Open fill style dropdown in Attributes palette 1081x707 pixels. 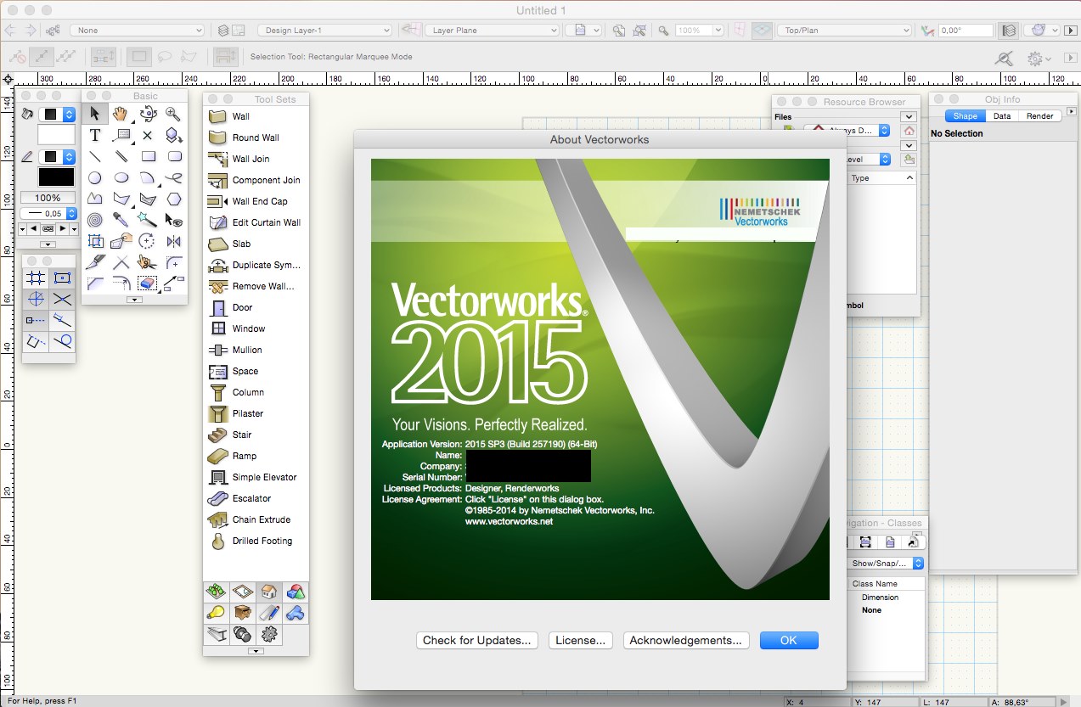58,114
